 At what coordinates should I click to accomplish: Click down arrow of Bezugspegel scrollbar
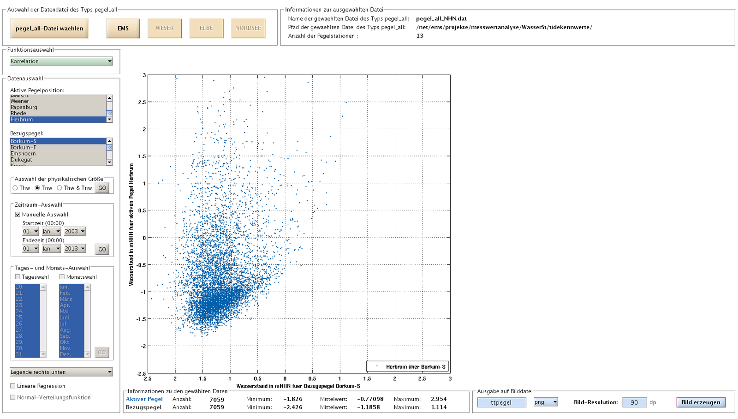(109, 162)
